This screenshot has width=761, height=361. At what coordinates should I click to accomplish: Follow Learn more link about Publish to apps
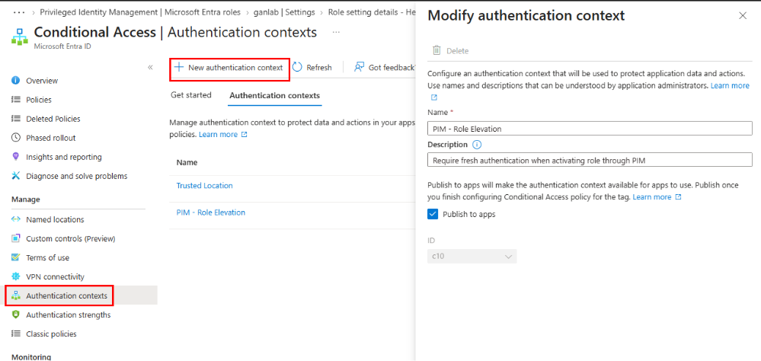click(652, 197)
